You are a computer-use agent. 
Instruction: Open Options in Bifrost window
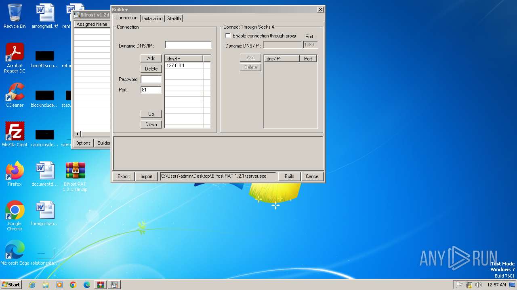coord(83,143)
